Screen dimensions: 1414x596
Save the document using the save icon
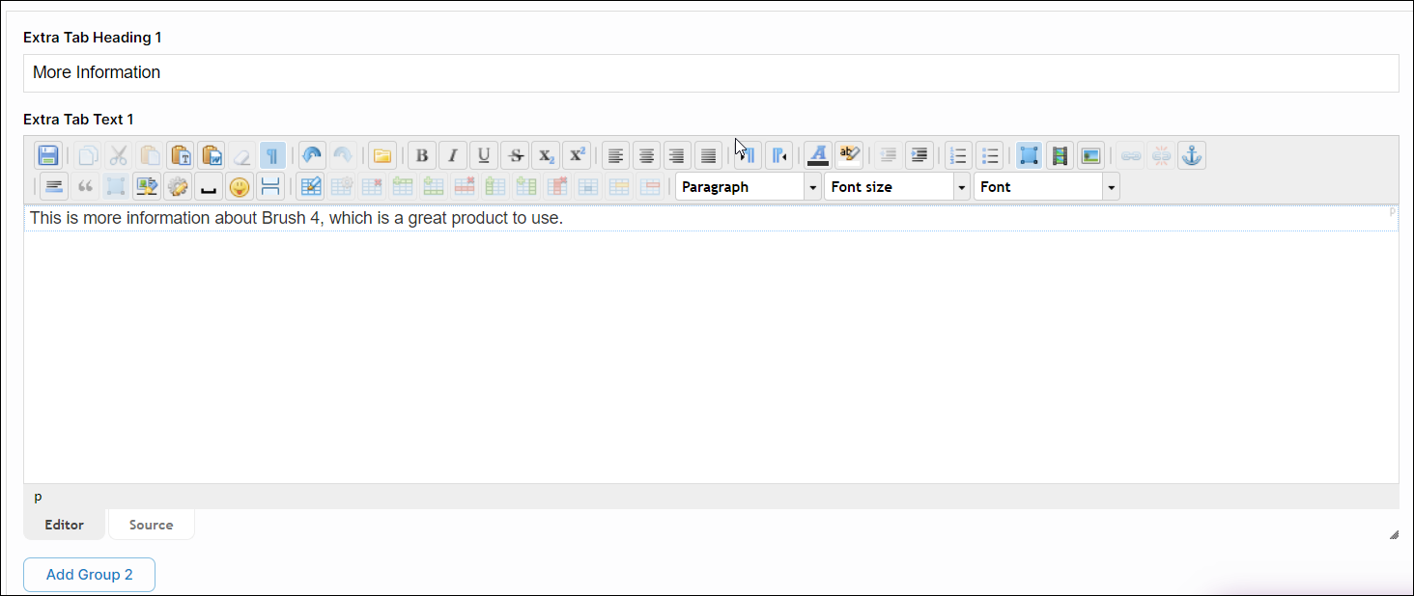pos(47,154)
